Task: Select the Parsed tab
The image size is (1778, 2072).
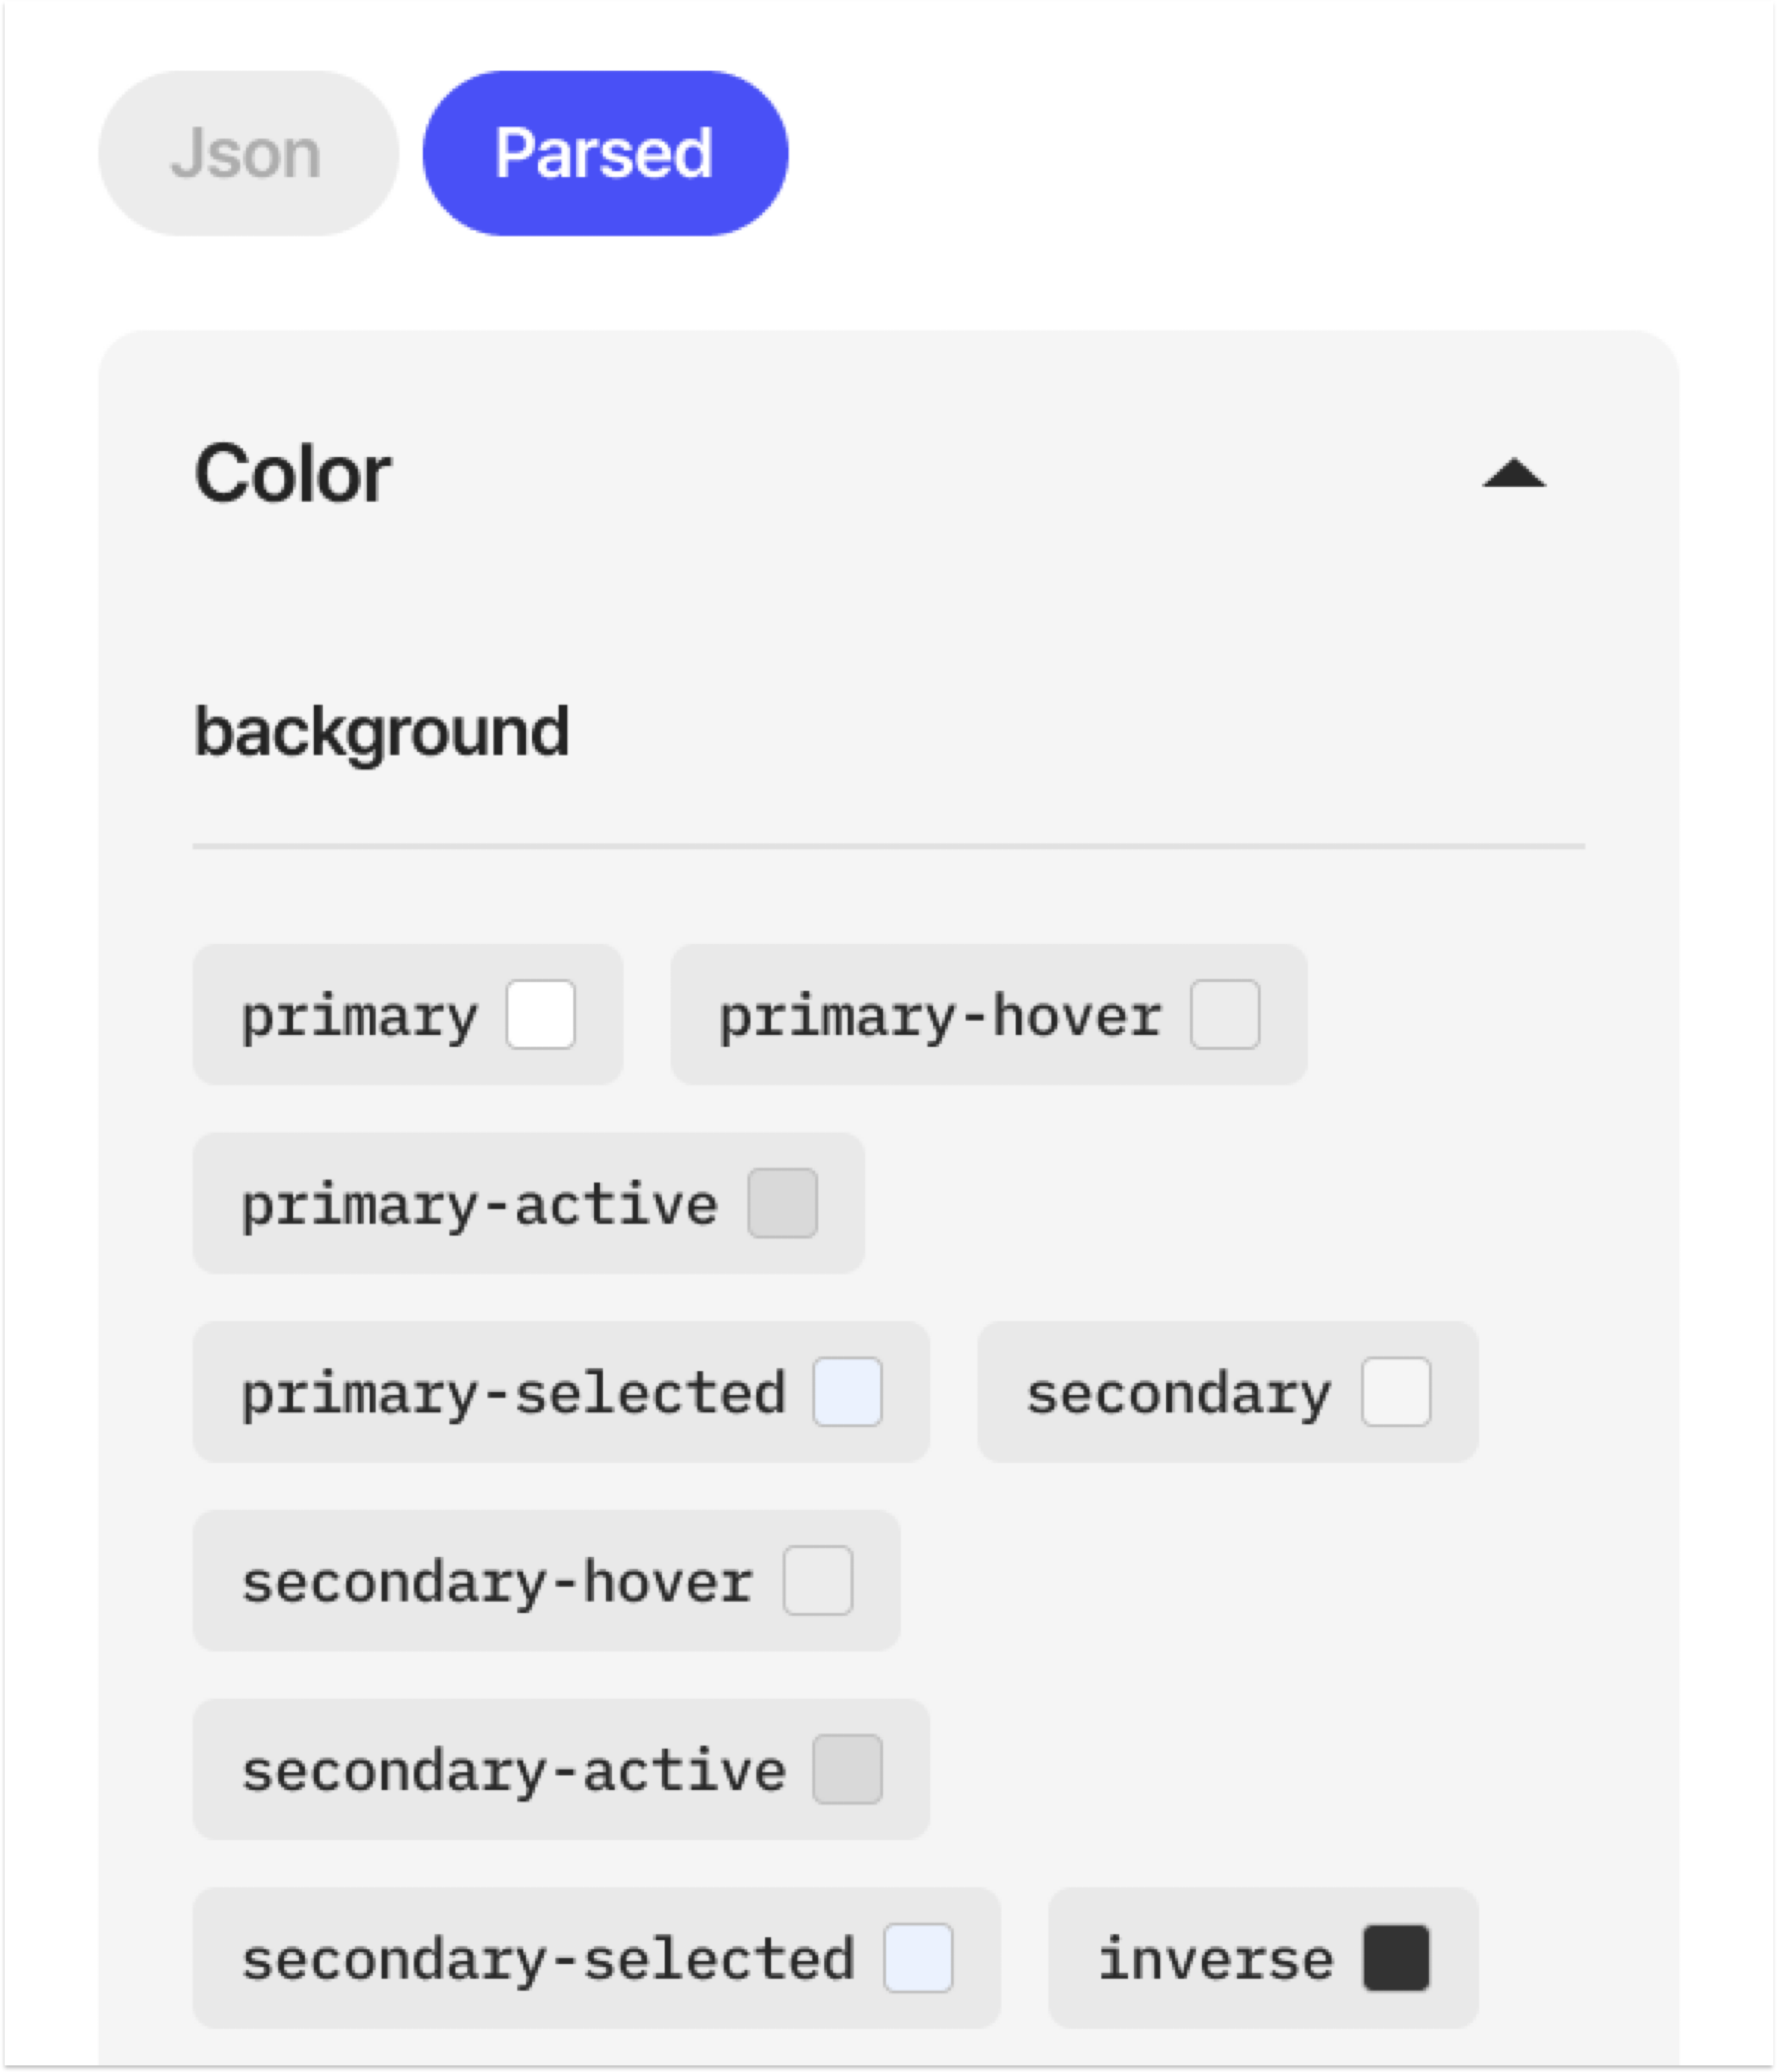Action: (605, 153)
